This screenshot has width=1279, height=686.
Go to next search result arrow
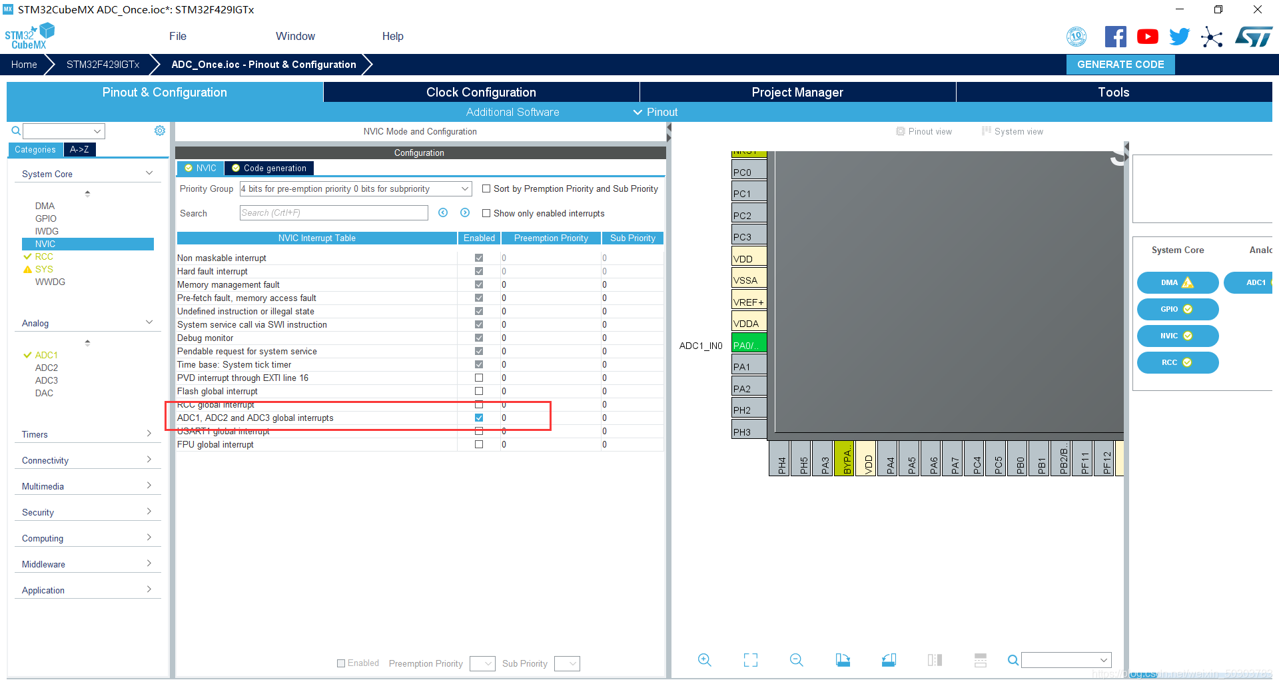[465, 212]
